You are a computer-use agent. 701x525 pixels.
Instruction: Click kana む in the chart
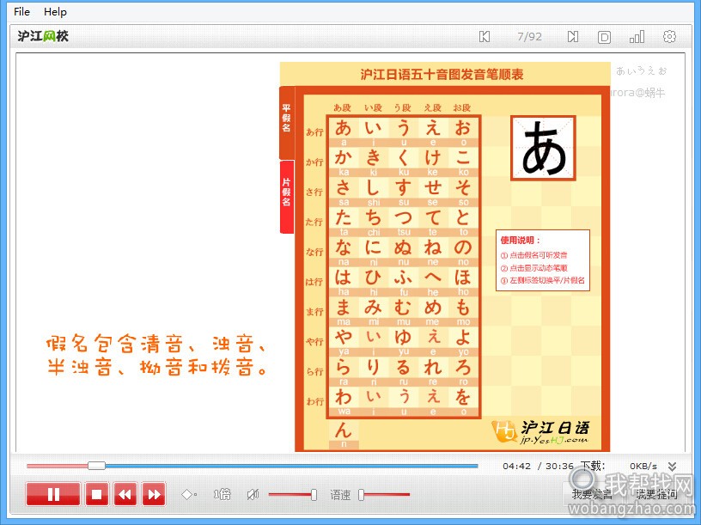(x=403, y=308)
